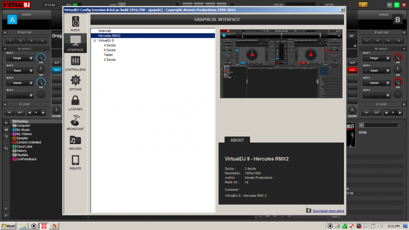
Task: Select the 4 Decks skin
Action: (109, 45)
